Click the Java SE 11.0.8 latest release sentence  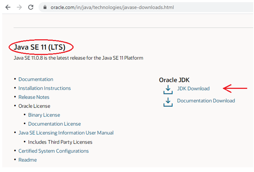[x=78, y=58]
